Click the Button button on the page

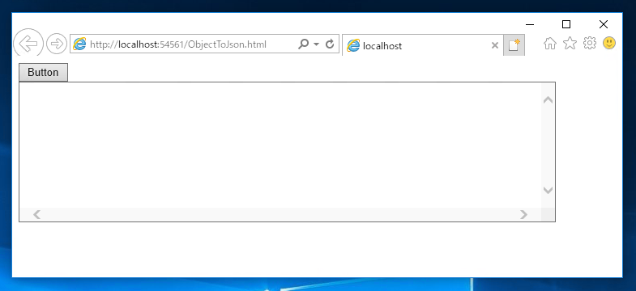point(43,73)
